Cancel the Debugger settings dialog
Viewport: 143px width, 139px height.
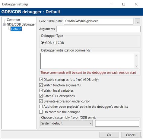pyautogui.click(x=131, y=135)
